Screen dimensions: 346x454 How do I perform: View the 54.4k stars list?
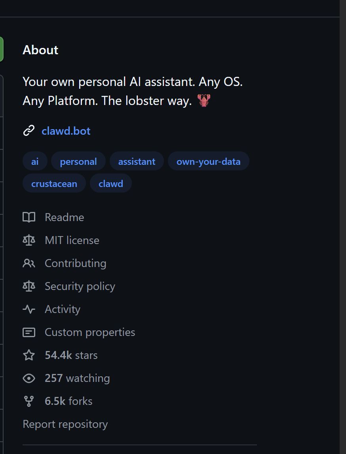point(71,355)
